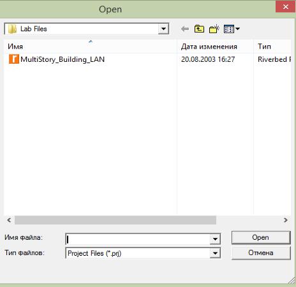The image size is (296, 287).
Task: Open the Тип файлов Project Files dropdown
Action: (x=215, y=253)
